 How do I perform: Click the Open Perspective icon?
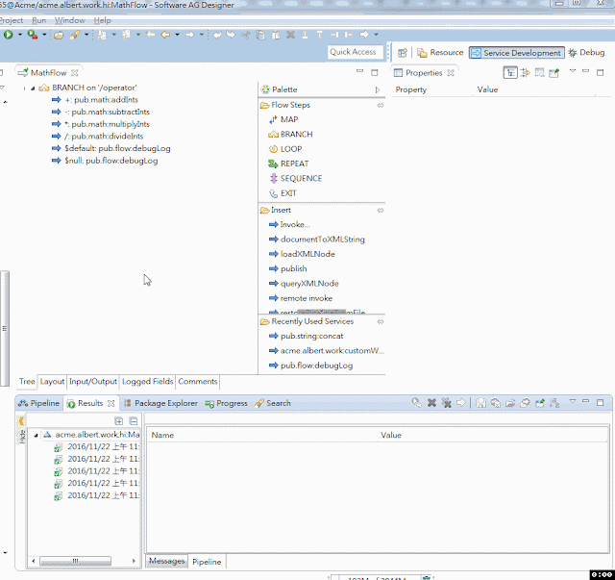pos(403,53)
